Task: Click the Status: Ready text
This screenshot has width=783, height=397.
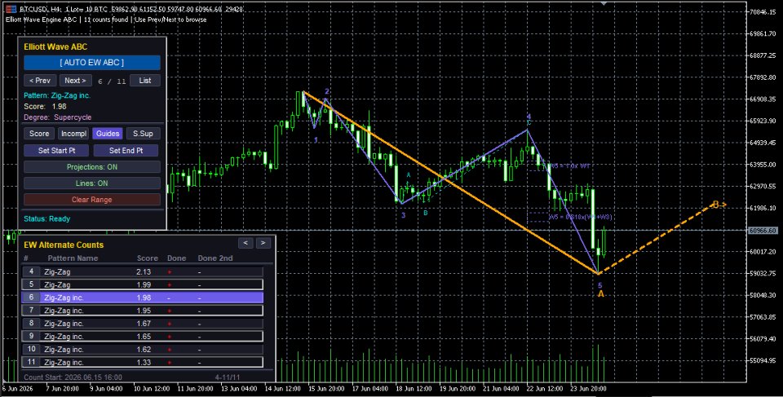Action: 47,218
